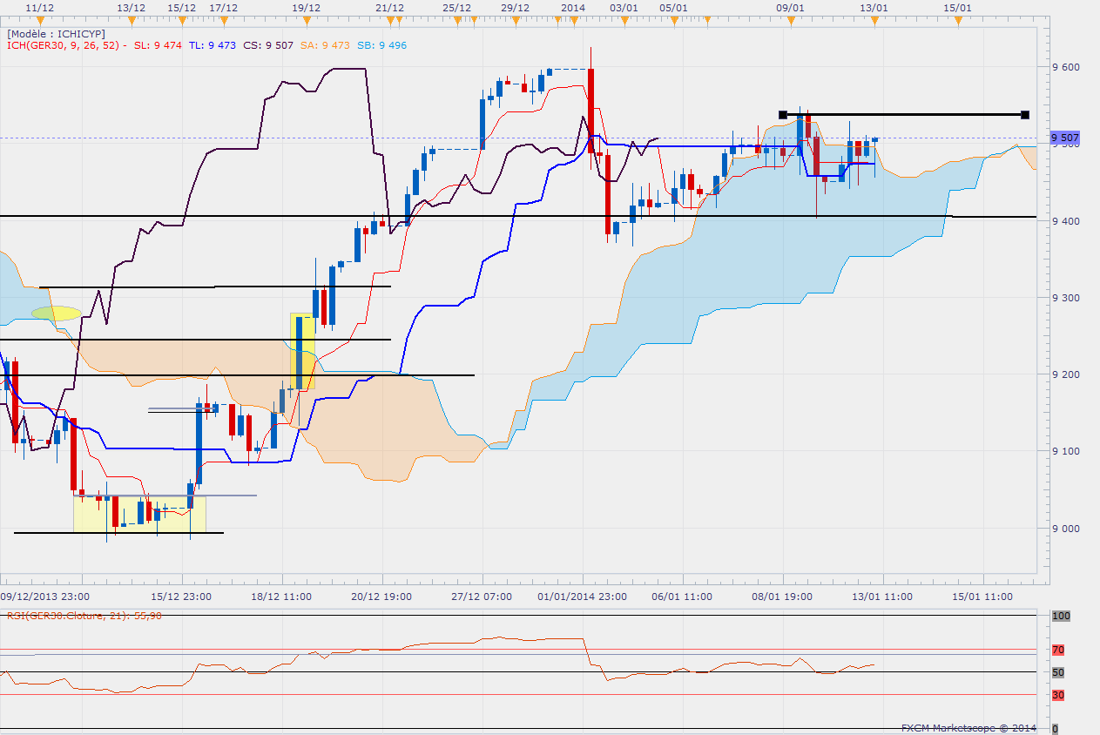Click the 13/01 11:00 time axis label

click(x=883, y=597)
